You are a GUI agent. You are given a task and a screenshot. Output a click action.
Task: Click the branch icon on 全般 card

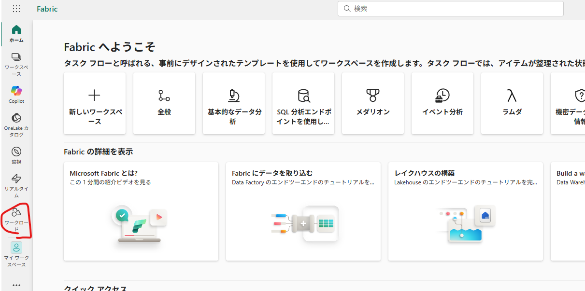tap(164, 95)
